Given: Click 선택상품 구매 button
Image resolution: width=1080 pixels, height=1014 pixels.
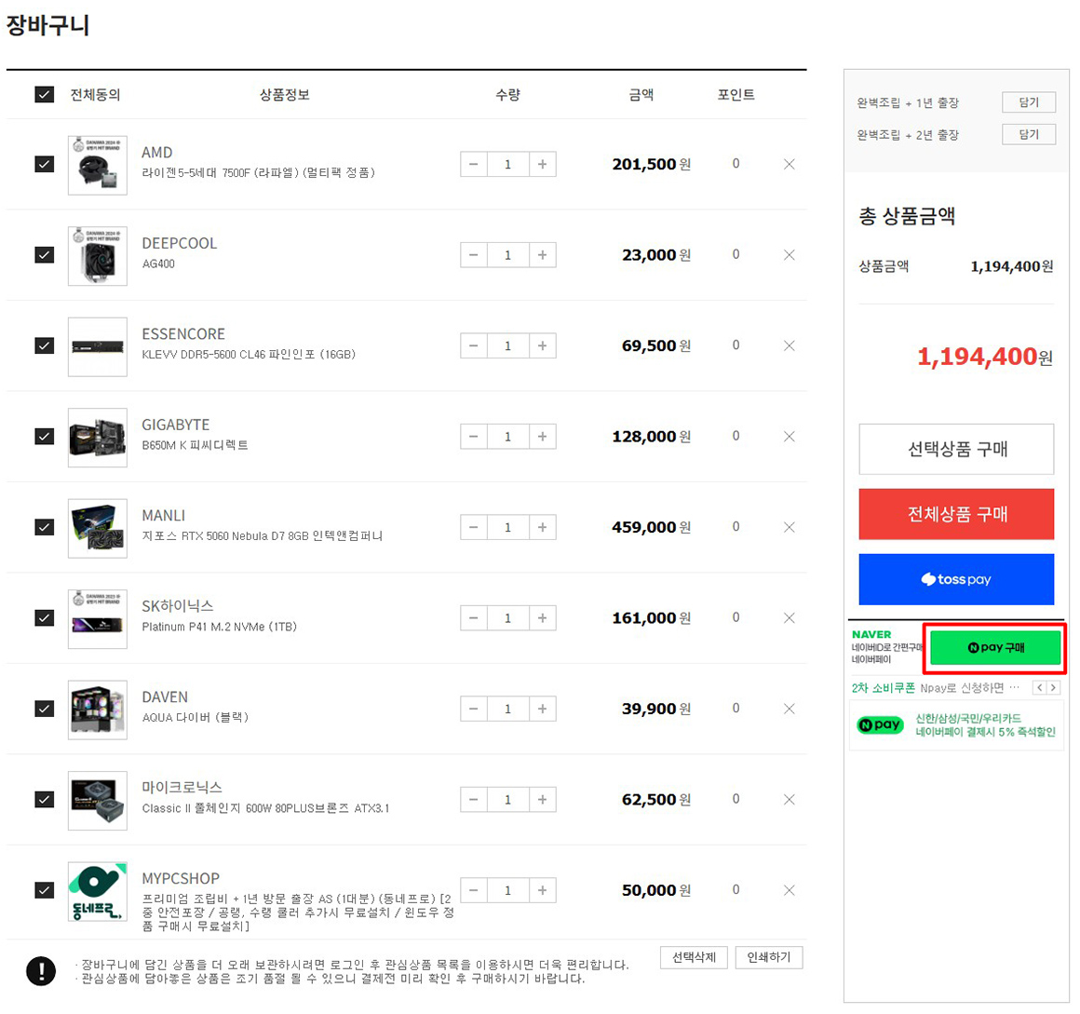Looking at the screenshot, I should coord(956,449).
